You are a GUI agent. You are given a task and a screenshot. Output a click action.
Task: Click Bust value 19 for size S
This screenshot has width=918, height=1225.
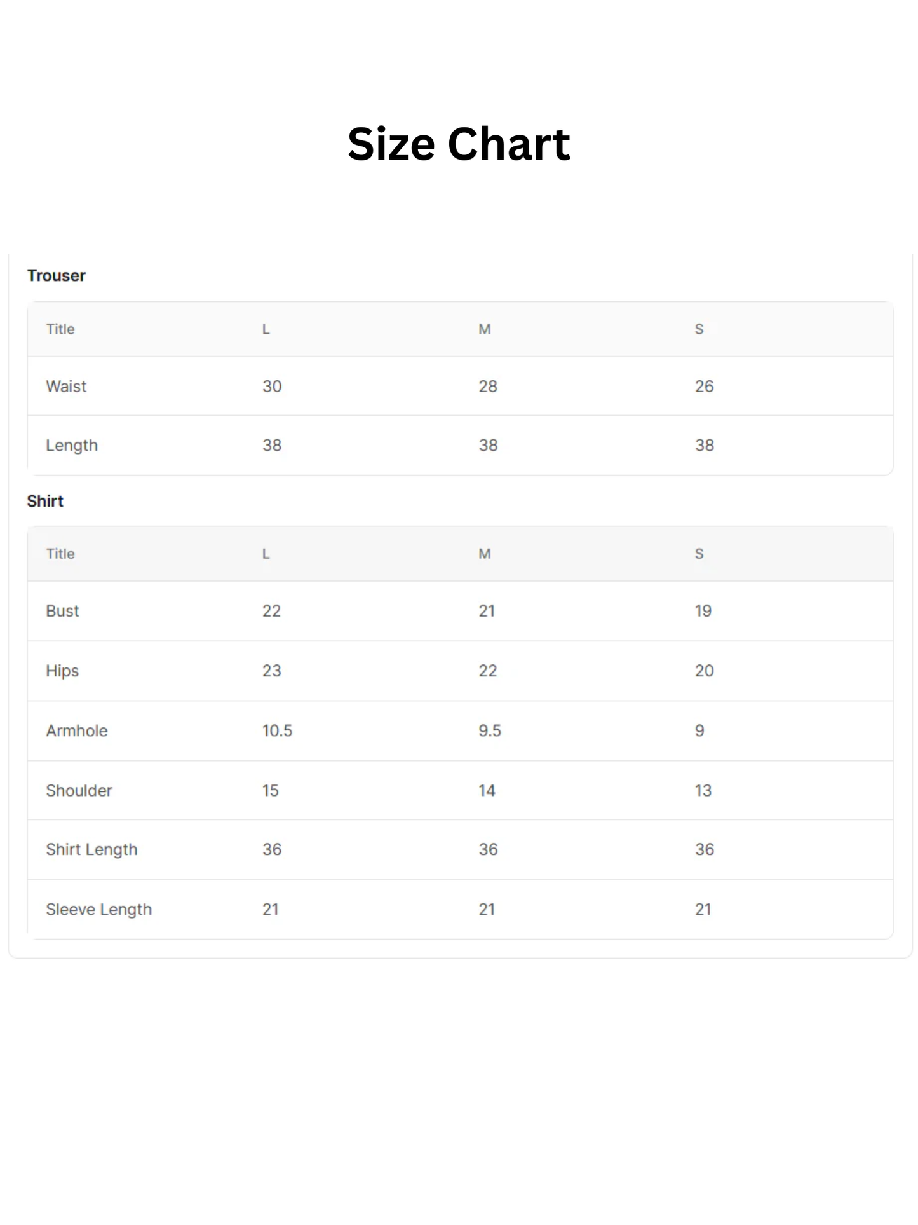click(703, 611)
